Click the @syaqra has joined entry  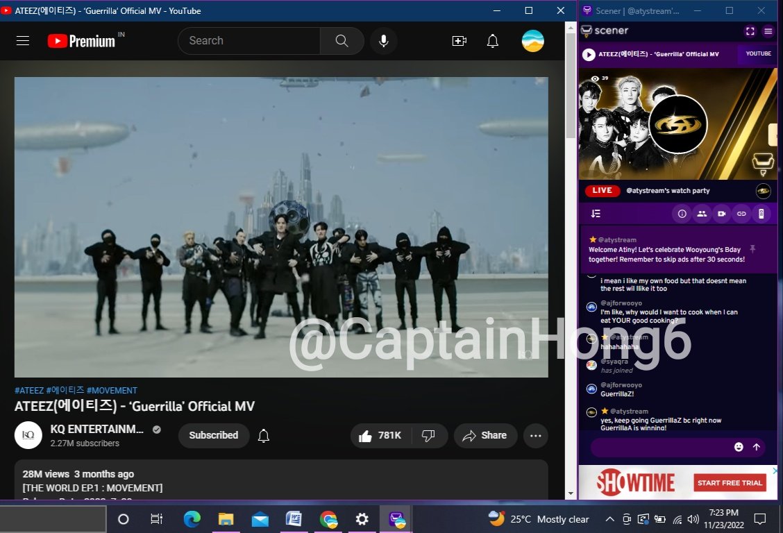[x=616, y=366]
